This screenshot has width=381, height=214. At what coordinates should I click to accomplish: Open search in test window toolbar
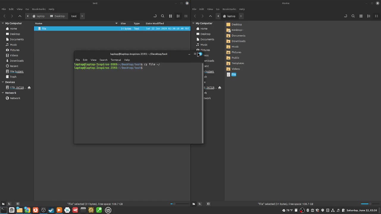163,16
